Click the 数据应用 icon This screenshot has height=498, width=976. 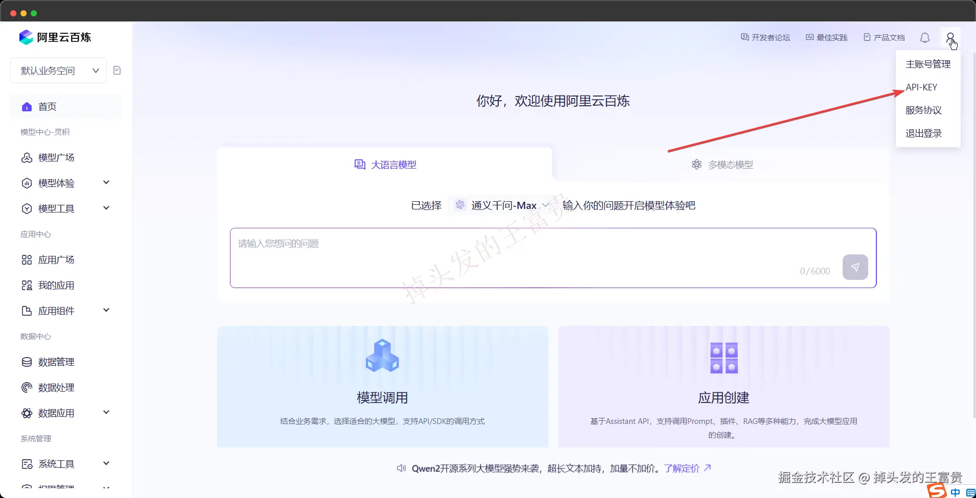pos(27,413)
